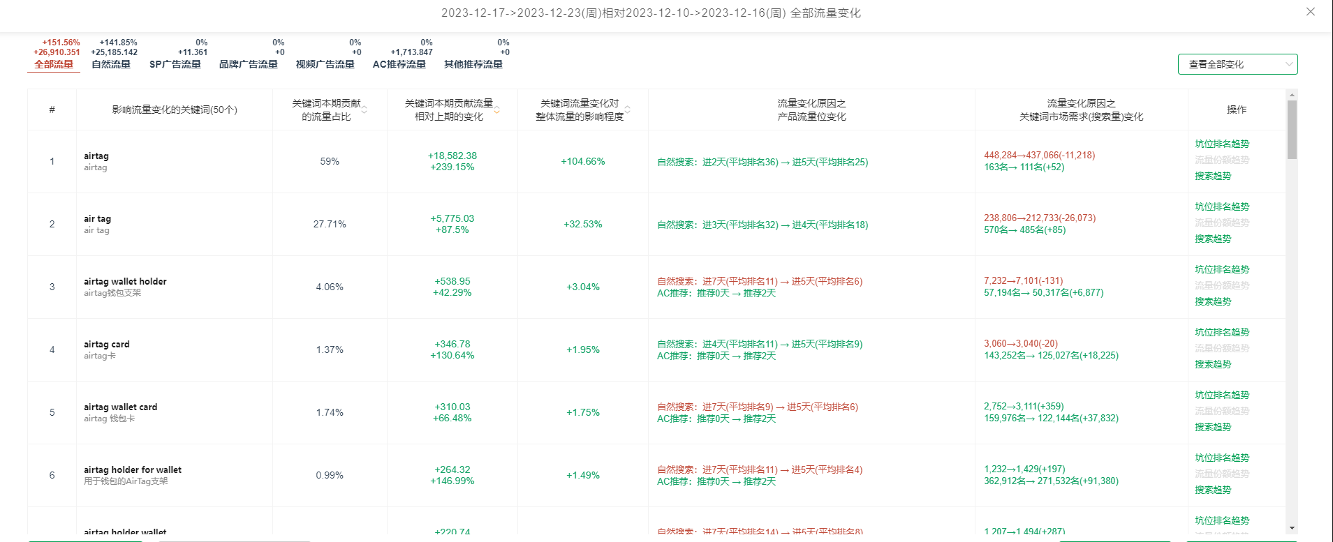Screen dimensions: 1333x542
Task: Click the 27.71% traffic share cell
Action: (x=330, y=225)
